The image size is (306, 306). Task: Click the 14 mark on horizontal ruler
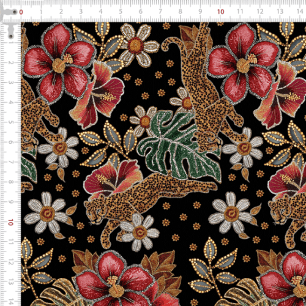click(x=300, y=12)
